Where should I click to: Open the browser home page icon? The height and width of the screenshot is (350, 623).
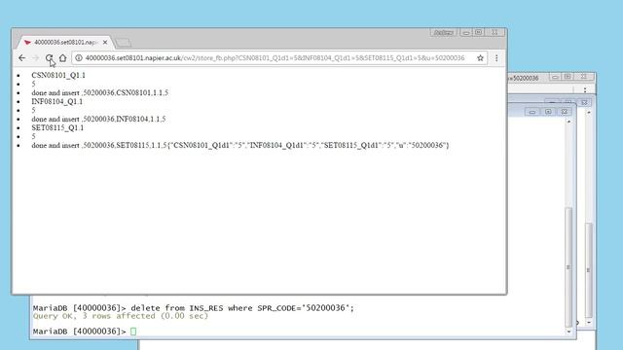62,58
